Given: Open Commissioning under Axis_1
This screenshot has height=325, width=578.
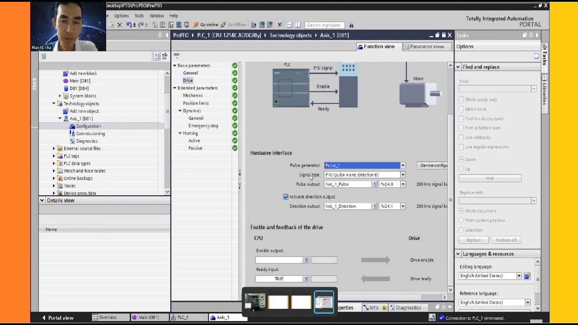Looking at the screenshot, I should 90,134.
